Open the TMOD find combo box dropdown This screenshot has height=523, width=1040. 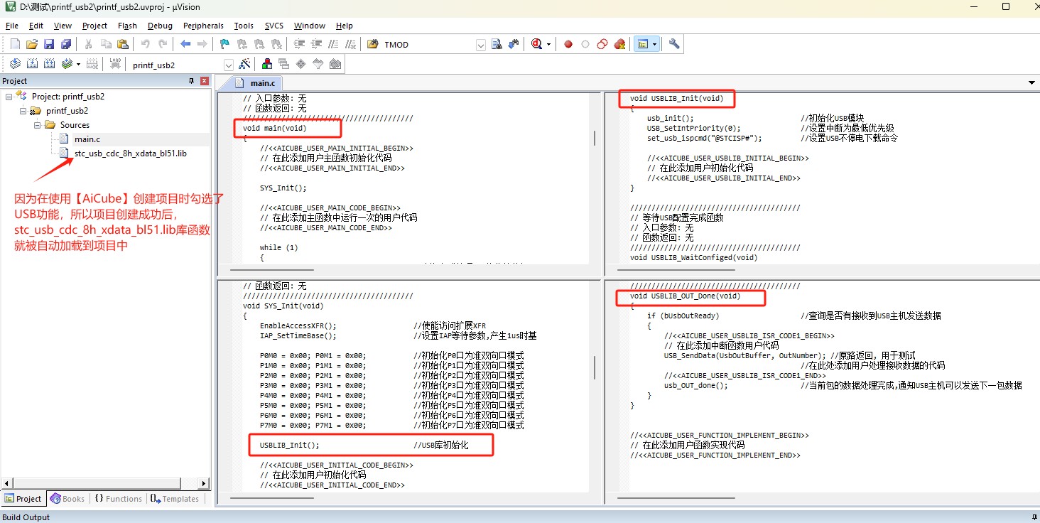pyautogui.click(x=481, y=45)
